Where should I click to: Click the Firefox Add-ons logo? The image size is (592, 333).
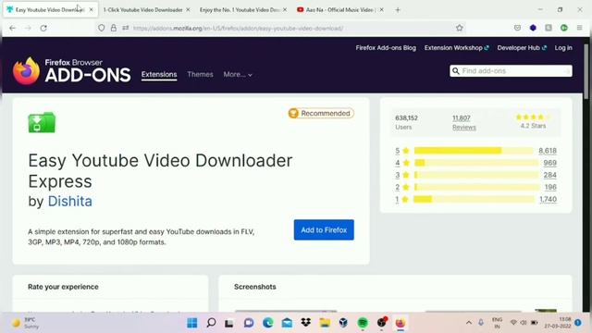[72, 70]
